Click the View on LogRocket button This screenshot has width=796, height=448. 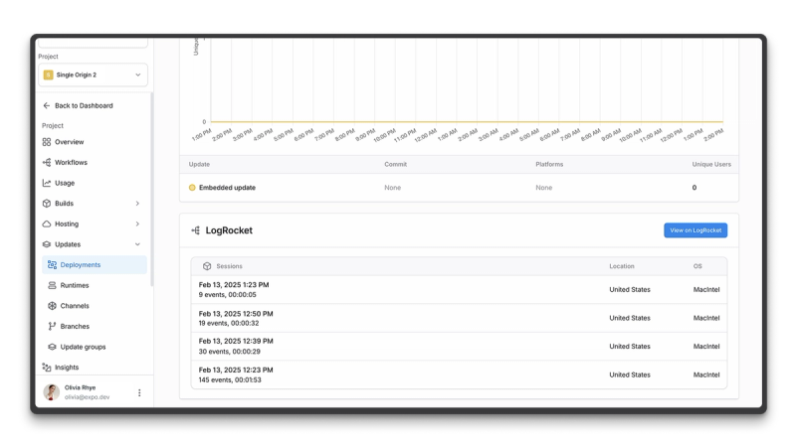[x=696, y=230]
